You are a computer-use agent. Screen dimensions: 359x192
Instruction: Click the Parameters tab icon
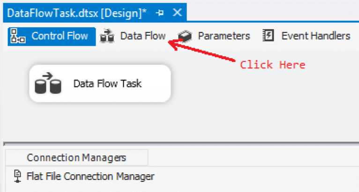click(185, 36)
